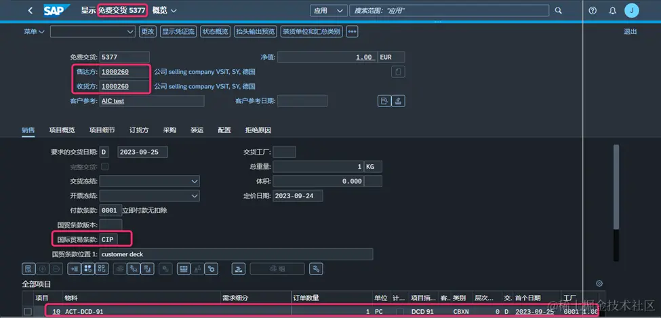Click the configuration display icon
The width and height of the screenshot is (661, 318).
click(183, 269)
